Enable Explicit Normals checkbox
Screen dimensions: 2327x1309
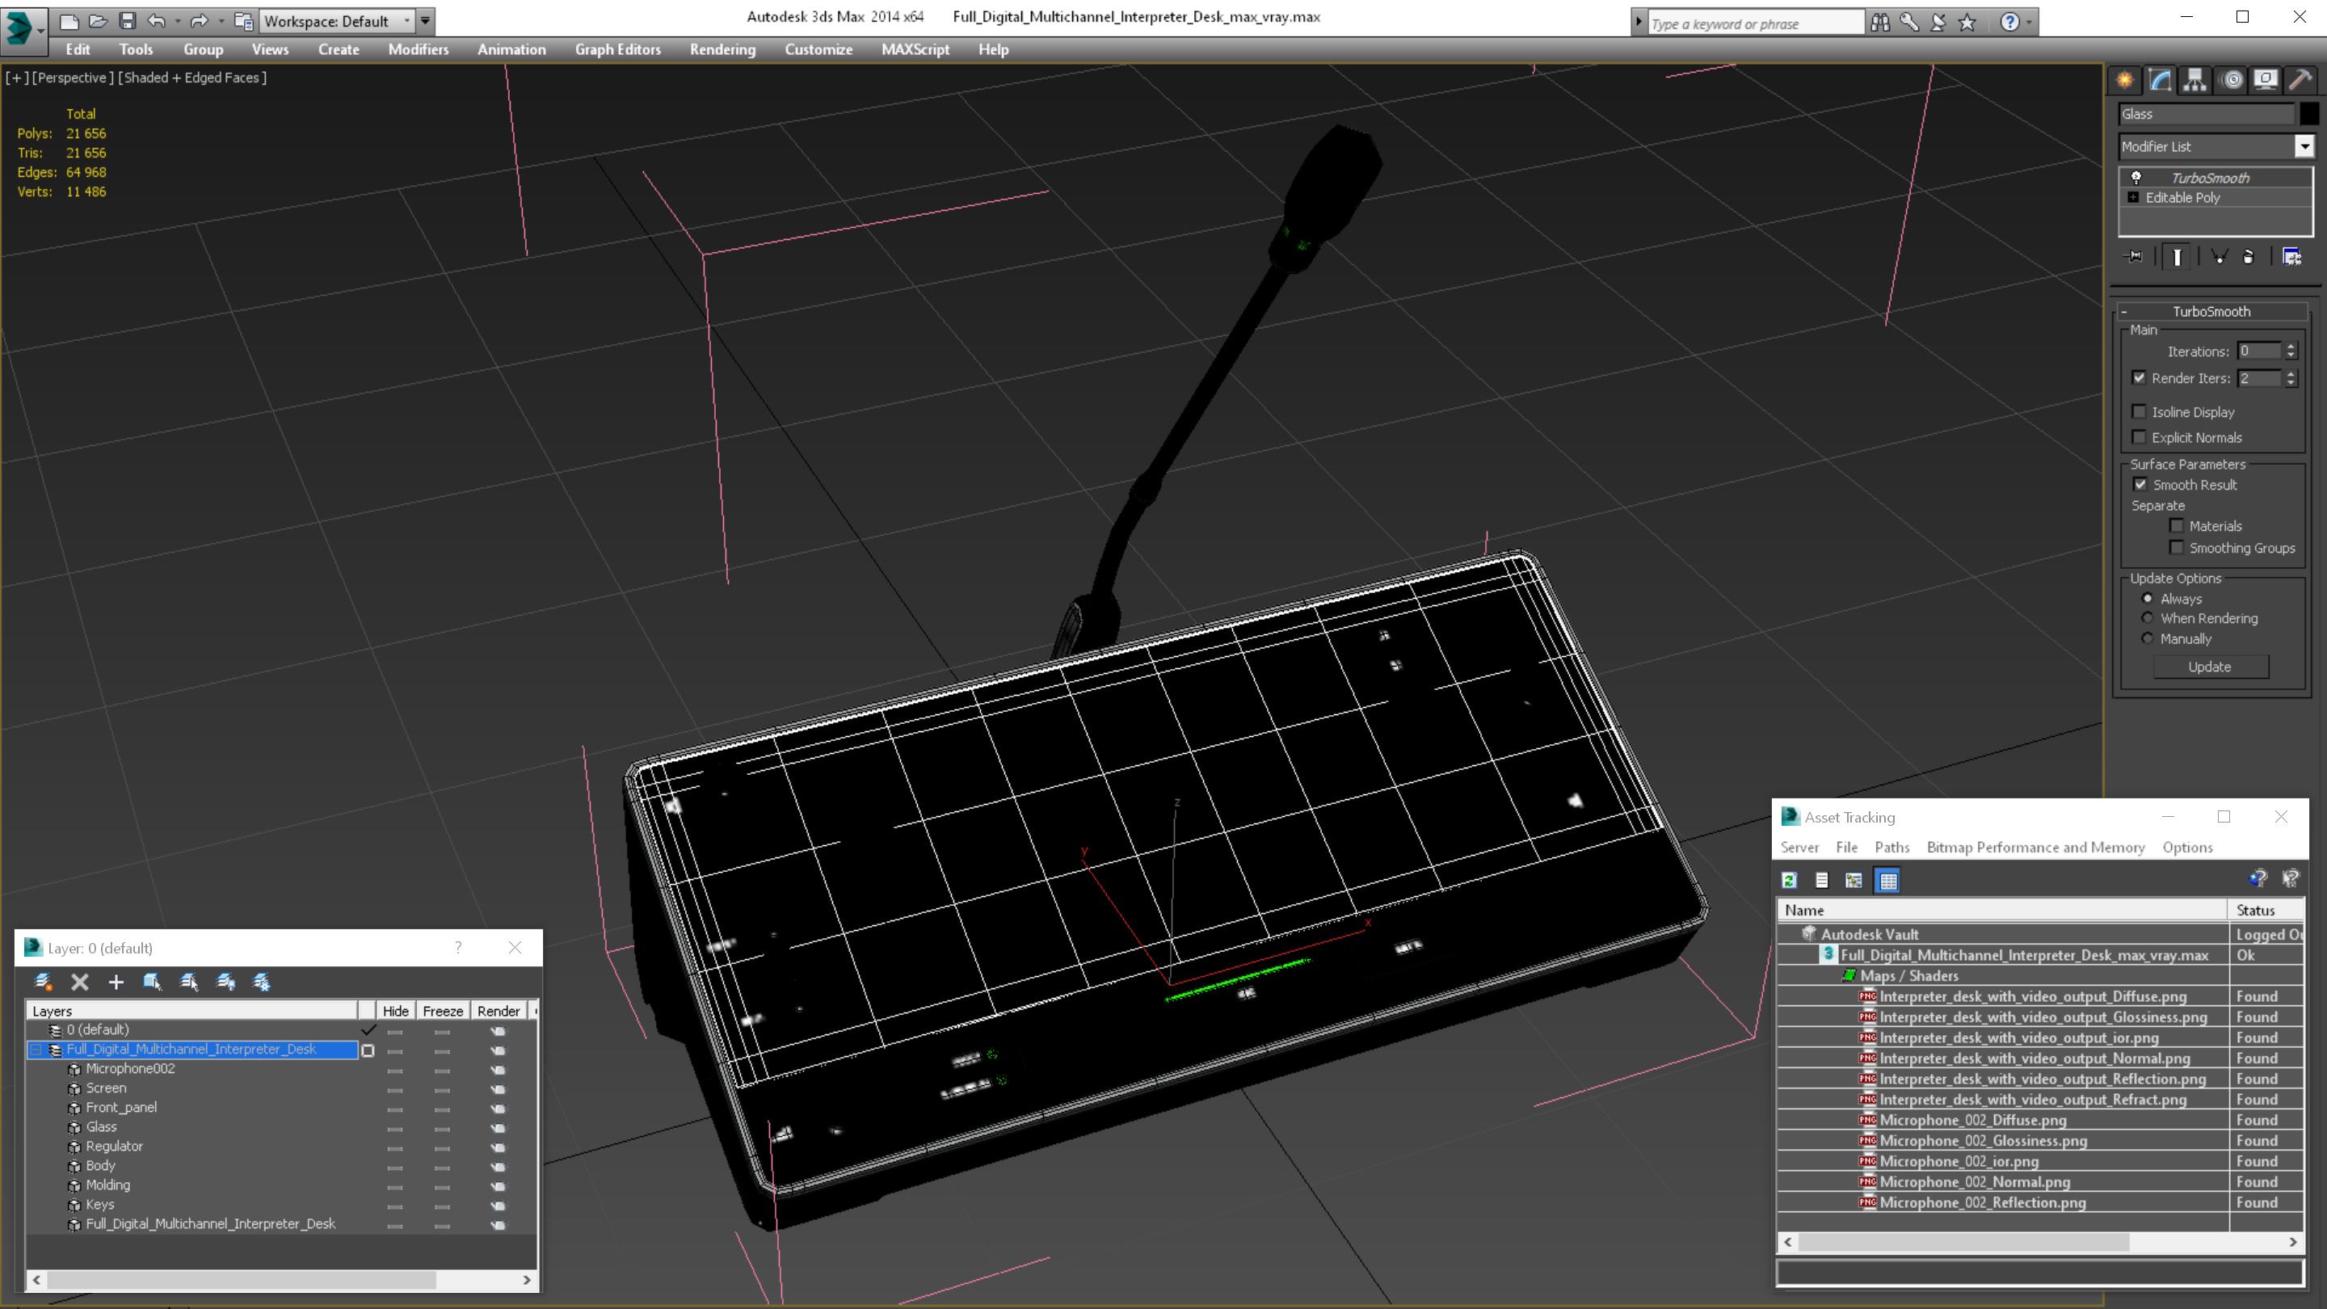click(2139, 437)
